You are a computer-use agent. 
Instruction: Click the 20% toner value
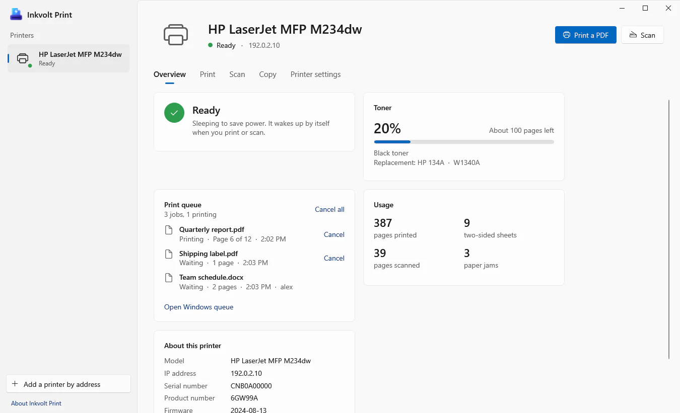coord(387,129)
